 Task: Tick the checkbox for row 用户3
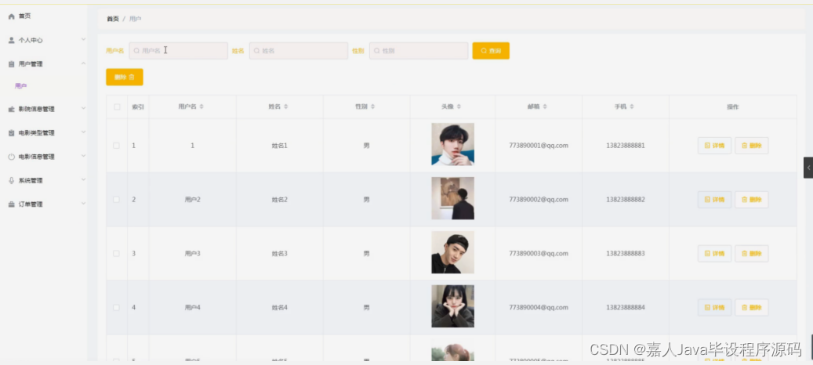pos(117,254)
